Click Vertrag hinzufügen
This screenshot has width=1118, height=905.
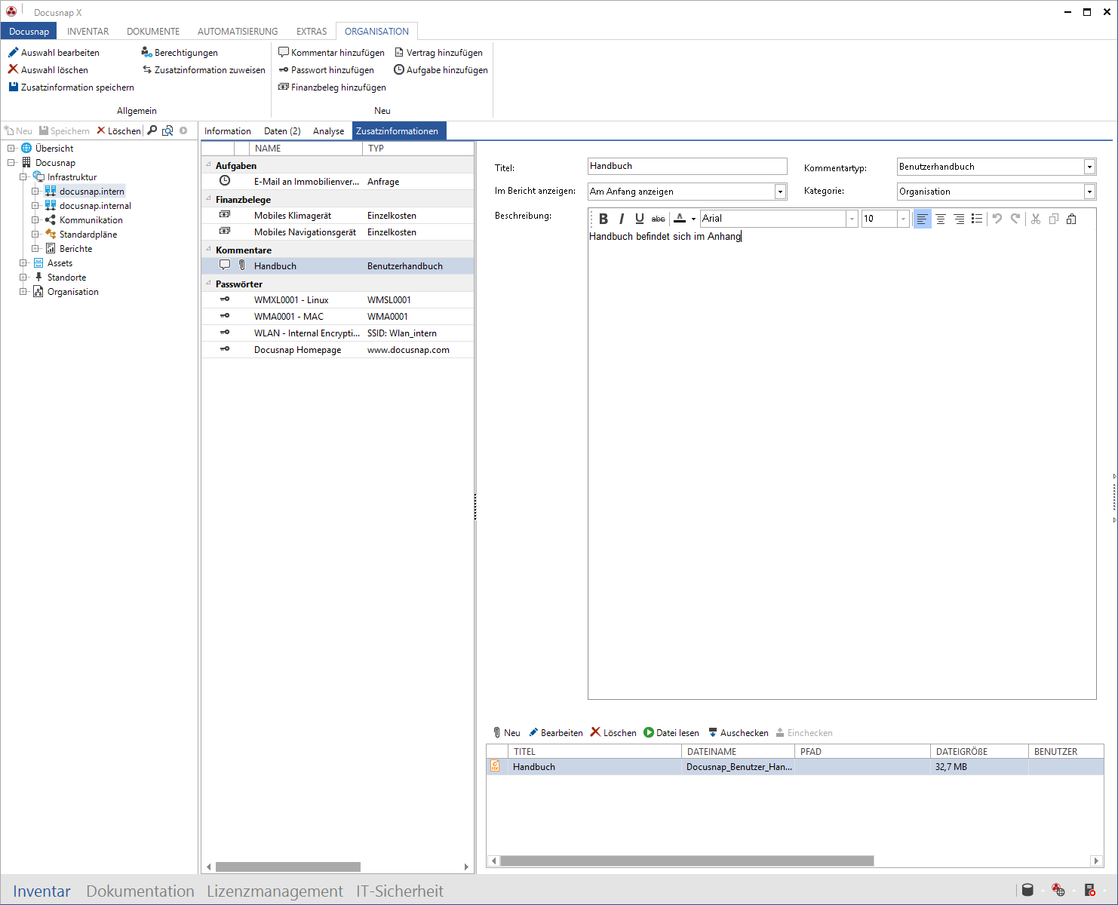point(438,53)
